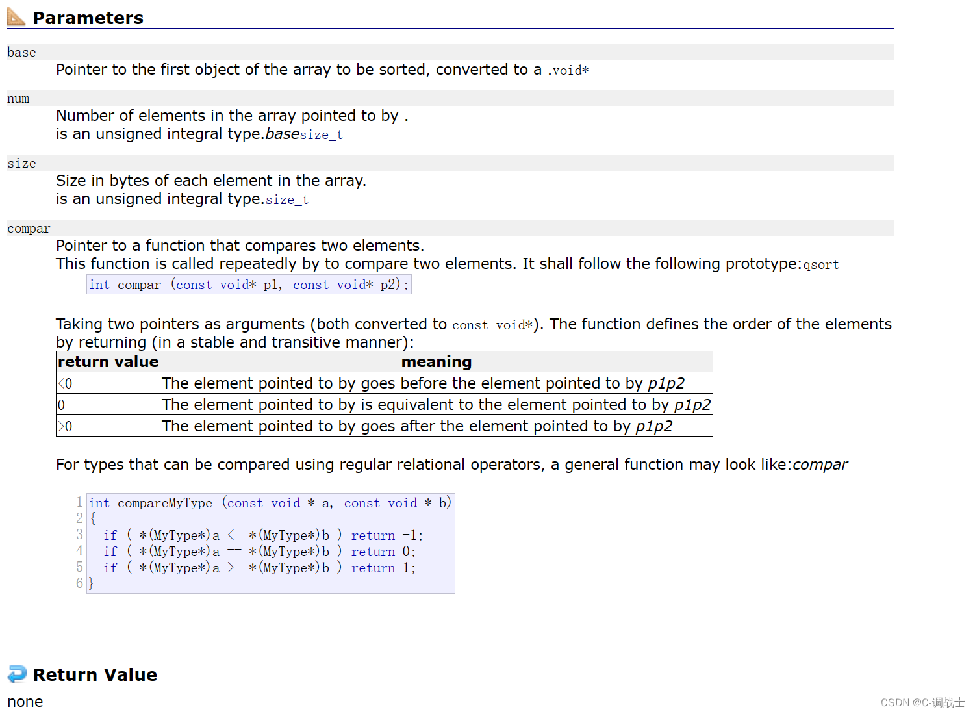This screenshot has height=714, width=975.
Task: Click the int compar prototype code box
Action: [249, 285]
